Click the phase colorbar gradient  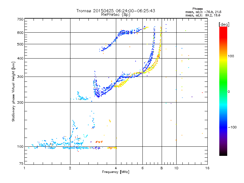[x=223, y=91]
